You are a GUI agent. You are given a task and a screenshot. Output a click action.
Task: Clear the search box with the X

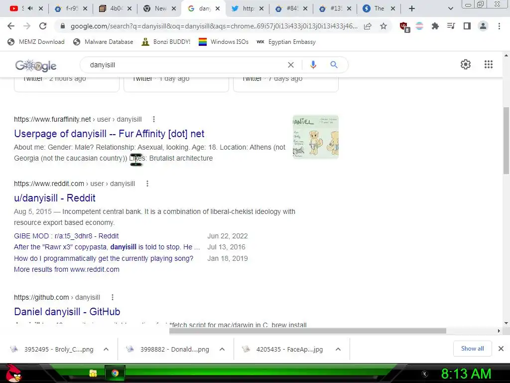(291, 65)
